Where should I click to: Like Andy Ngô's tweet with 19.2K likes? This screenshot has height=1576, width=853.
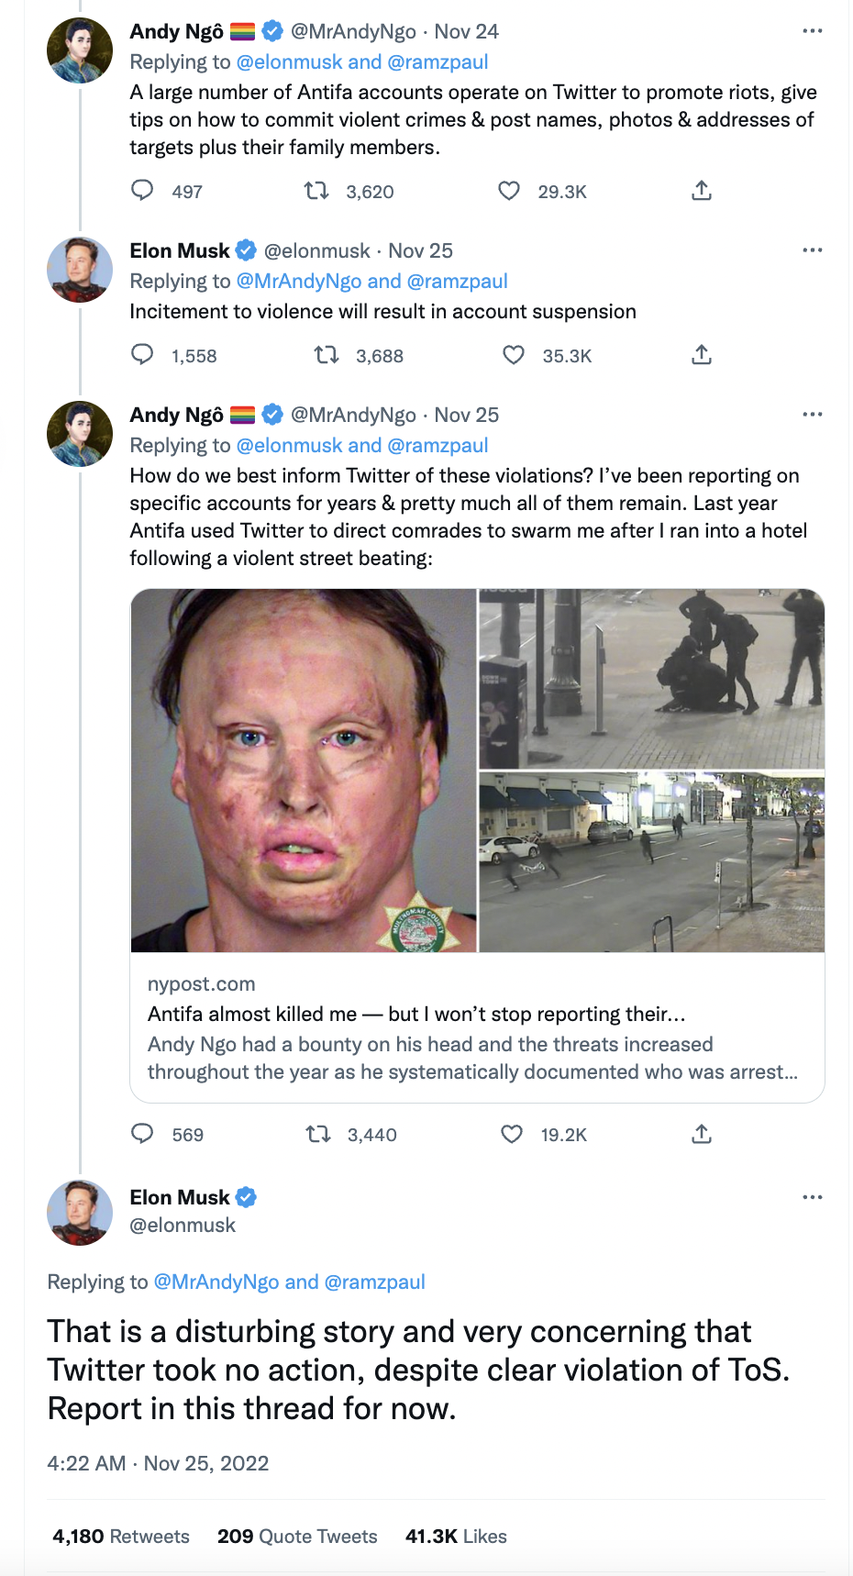click(512, 1135)
